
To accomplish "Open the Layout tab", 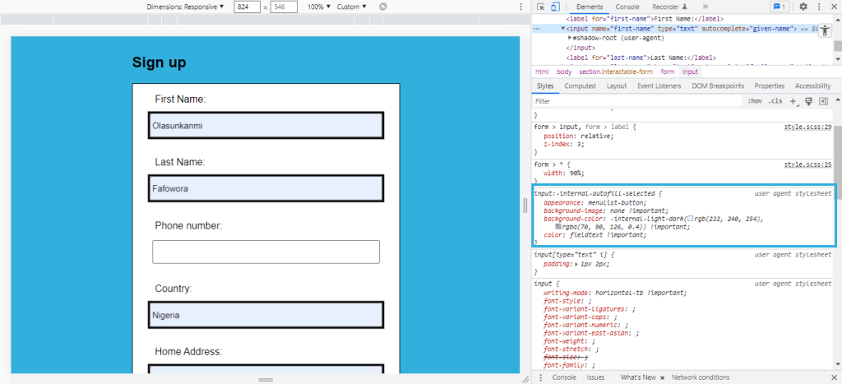I will (617, 86).
